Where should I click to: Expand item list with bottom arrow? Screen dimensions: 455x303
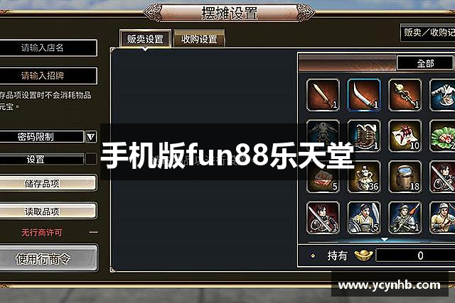(x=384, y=240)
